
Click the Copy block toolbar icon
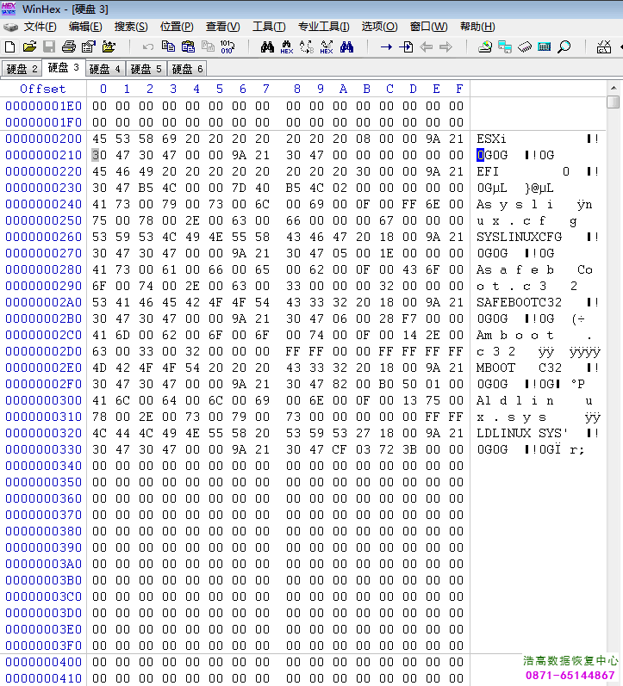coord(168,46)
